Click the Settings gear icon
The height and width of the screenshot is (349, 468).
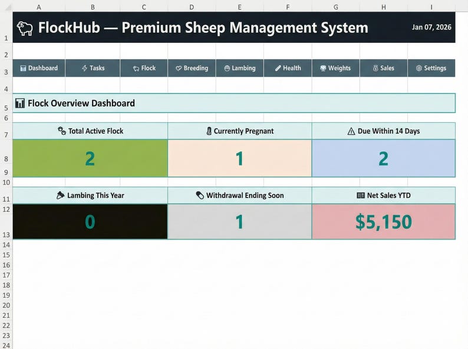point(419,68)
